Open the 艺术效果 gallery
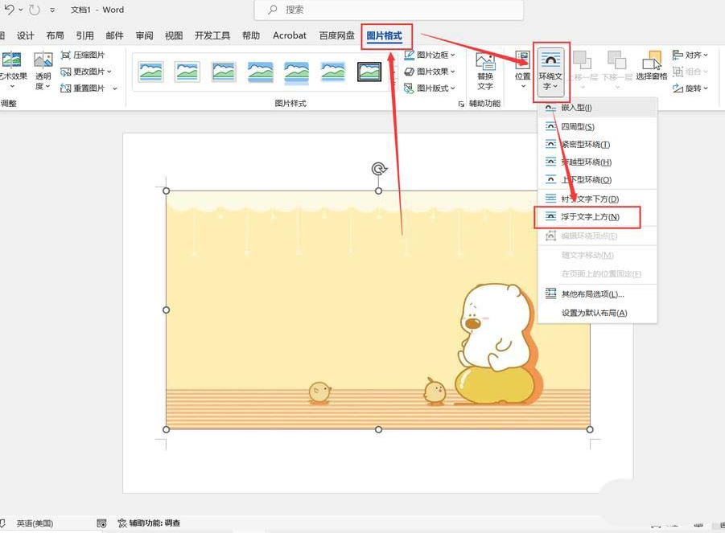Viewport: 725px width, 533px height. [13, 71]
